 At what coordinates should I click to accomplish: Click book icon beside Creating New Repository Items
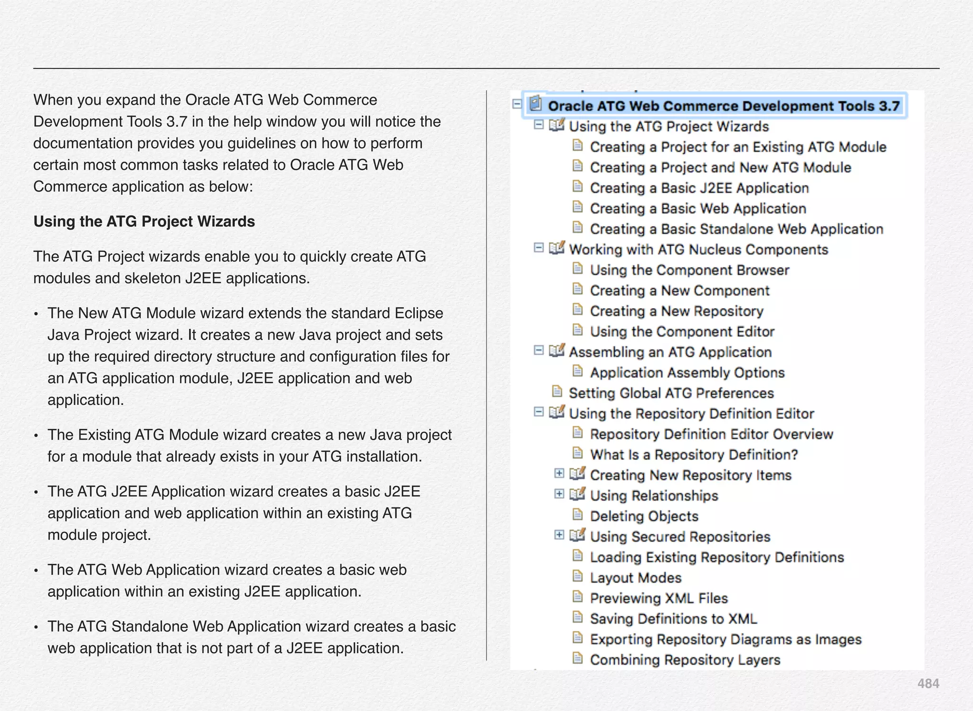[577, 474]
